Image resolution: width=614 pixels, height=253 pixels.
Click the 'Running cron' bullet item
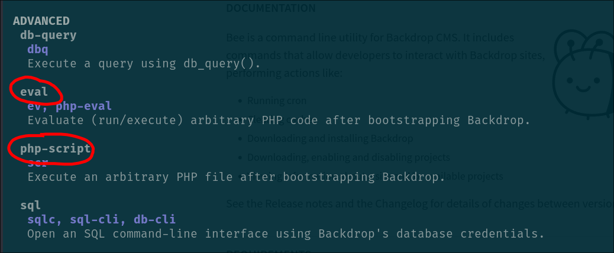(x=277, y=100)
